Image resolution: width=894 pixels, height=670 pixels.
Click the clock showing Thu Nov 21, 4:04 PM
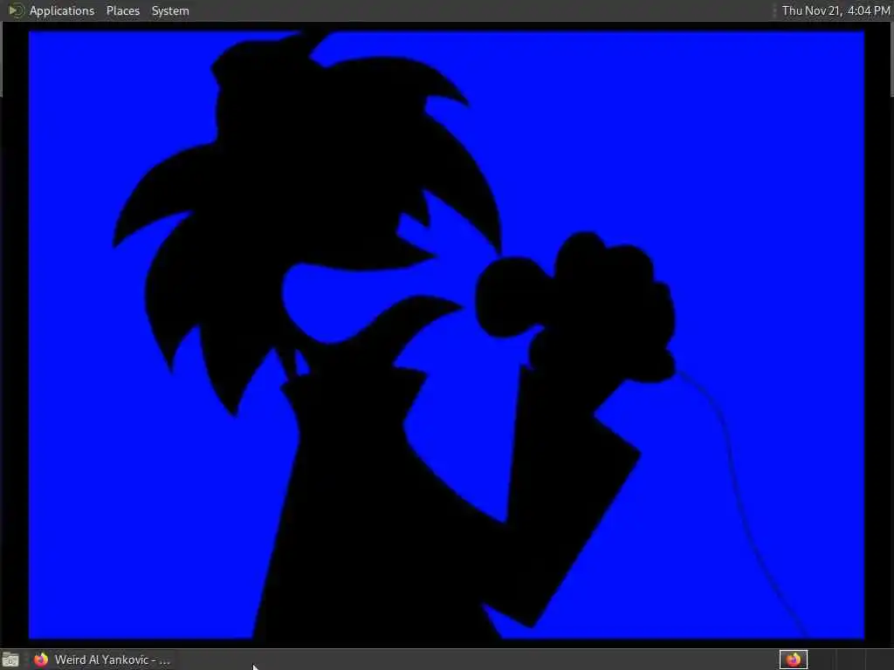pos(836,10)
